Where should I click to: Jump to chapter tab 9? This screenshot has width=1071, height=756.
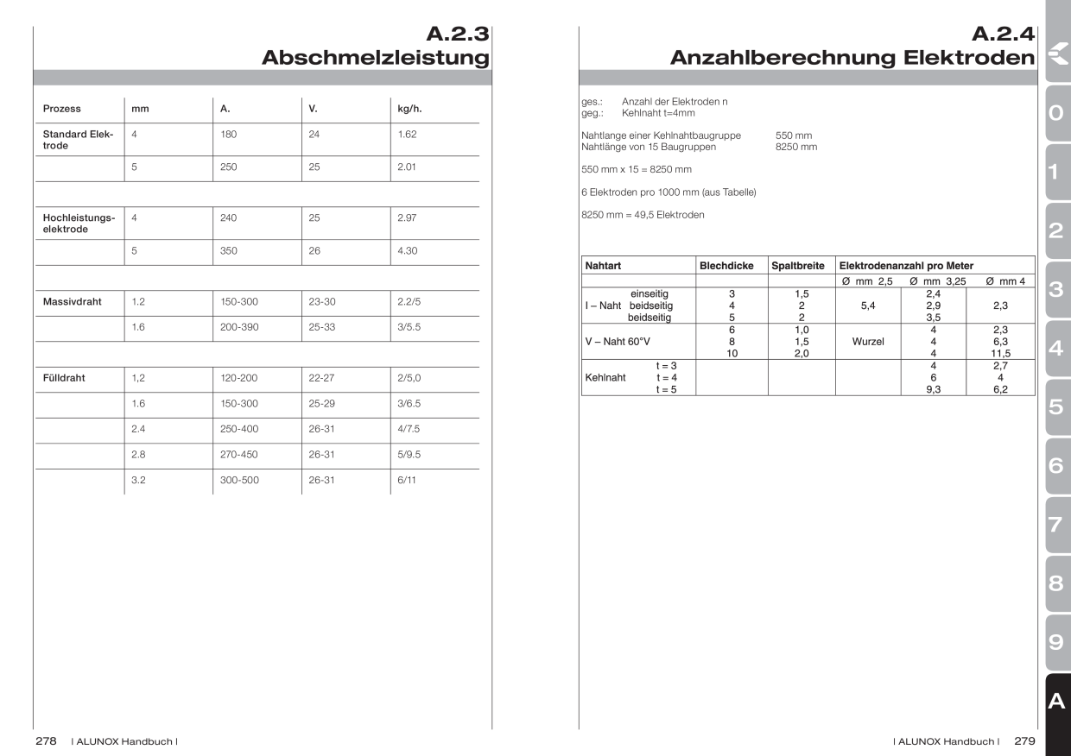coord(1057,641)
